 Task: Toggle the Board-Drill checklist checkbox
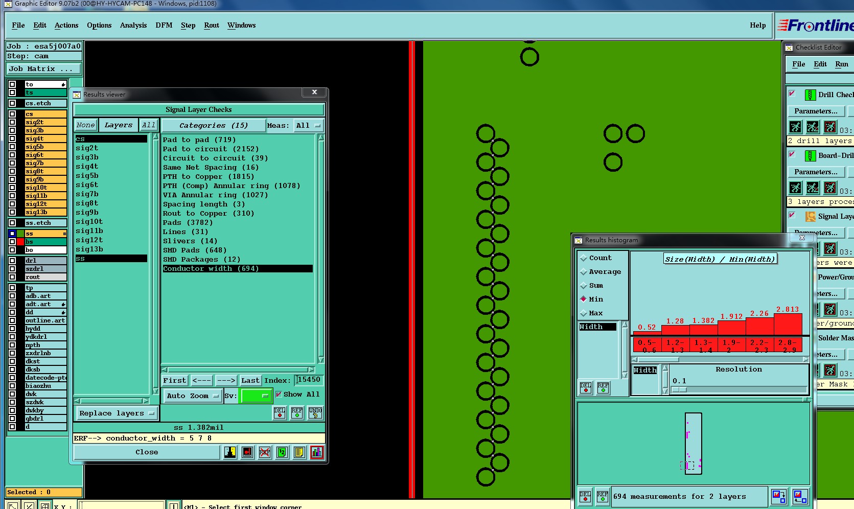click(x=792, y=154)
